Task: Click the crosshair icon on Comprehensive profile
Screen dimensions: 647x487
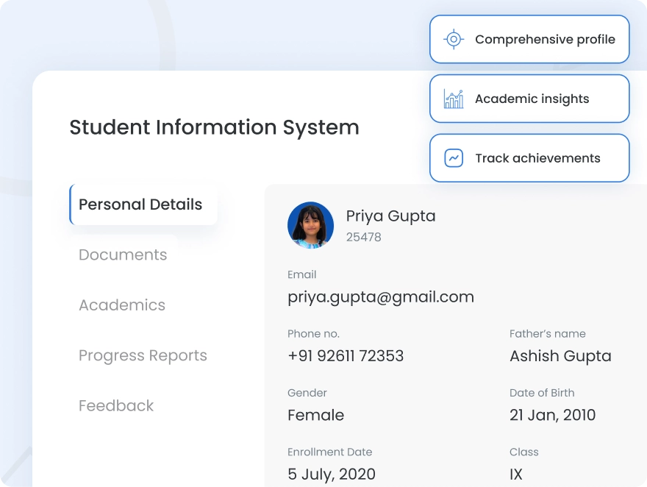Action: (x=454, y=39)
